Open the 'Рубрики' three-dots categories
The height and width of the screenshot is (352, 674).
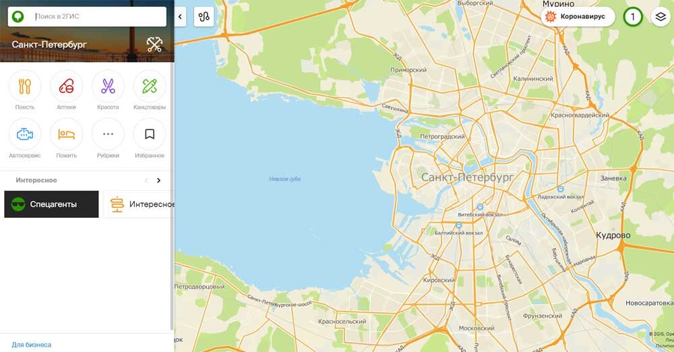pos(108,138)
